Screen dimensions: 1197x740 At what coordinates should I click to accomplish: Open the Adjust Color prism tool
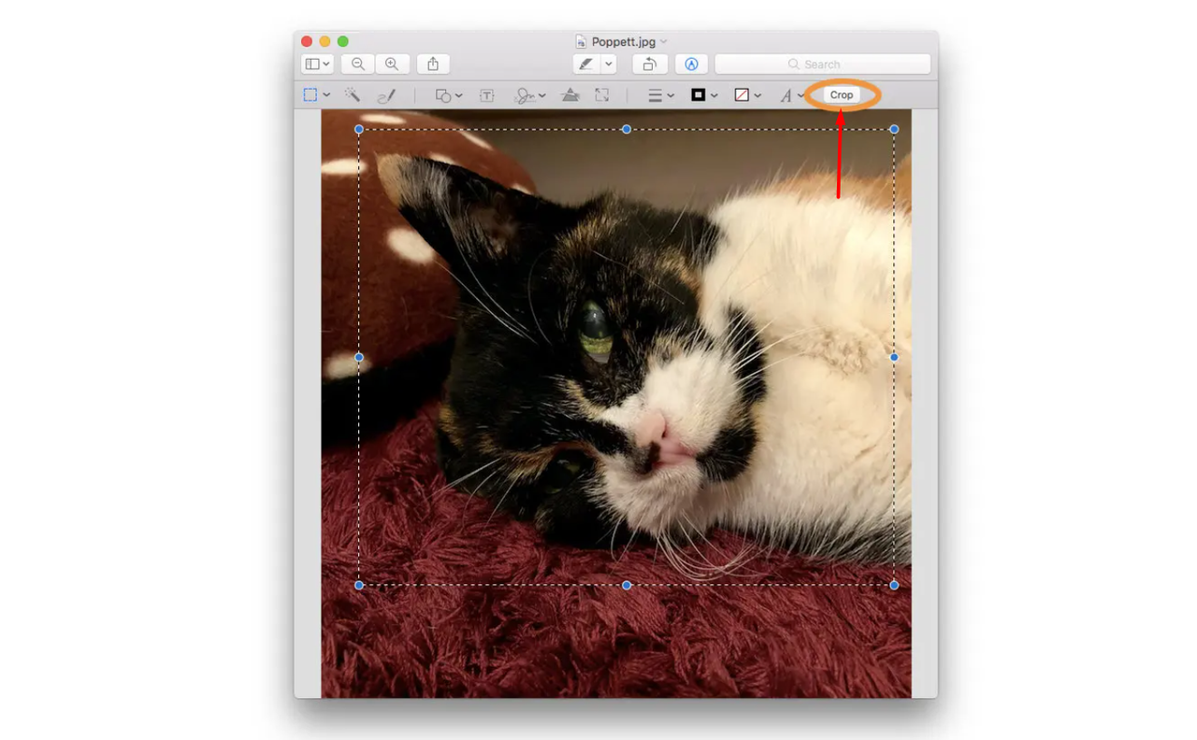coord(570,95)
